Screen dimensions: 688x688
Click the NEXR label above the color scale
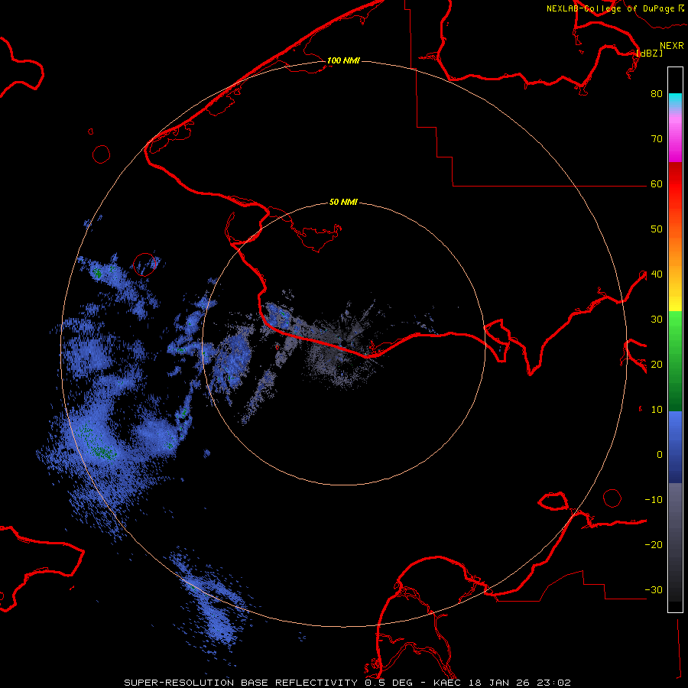coord(672,46)
